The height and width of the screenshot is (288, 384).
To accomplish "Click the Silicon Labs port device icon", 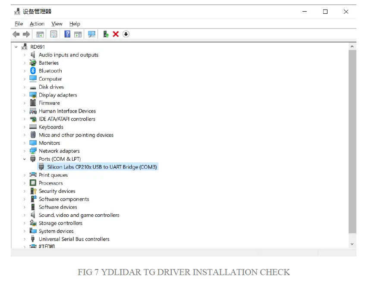I will tap(41, 166).
